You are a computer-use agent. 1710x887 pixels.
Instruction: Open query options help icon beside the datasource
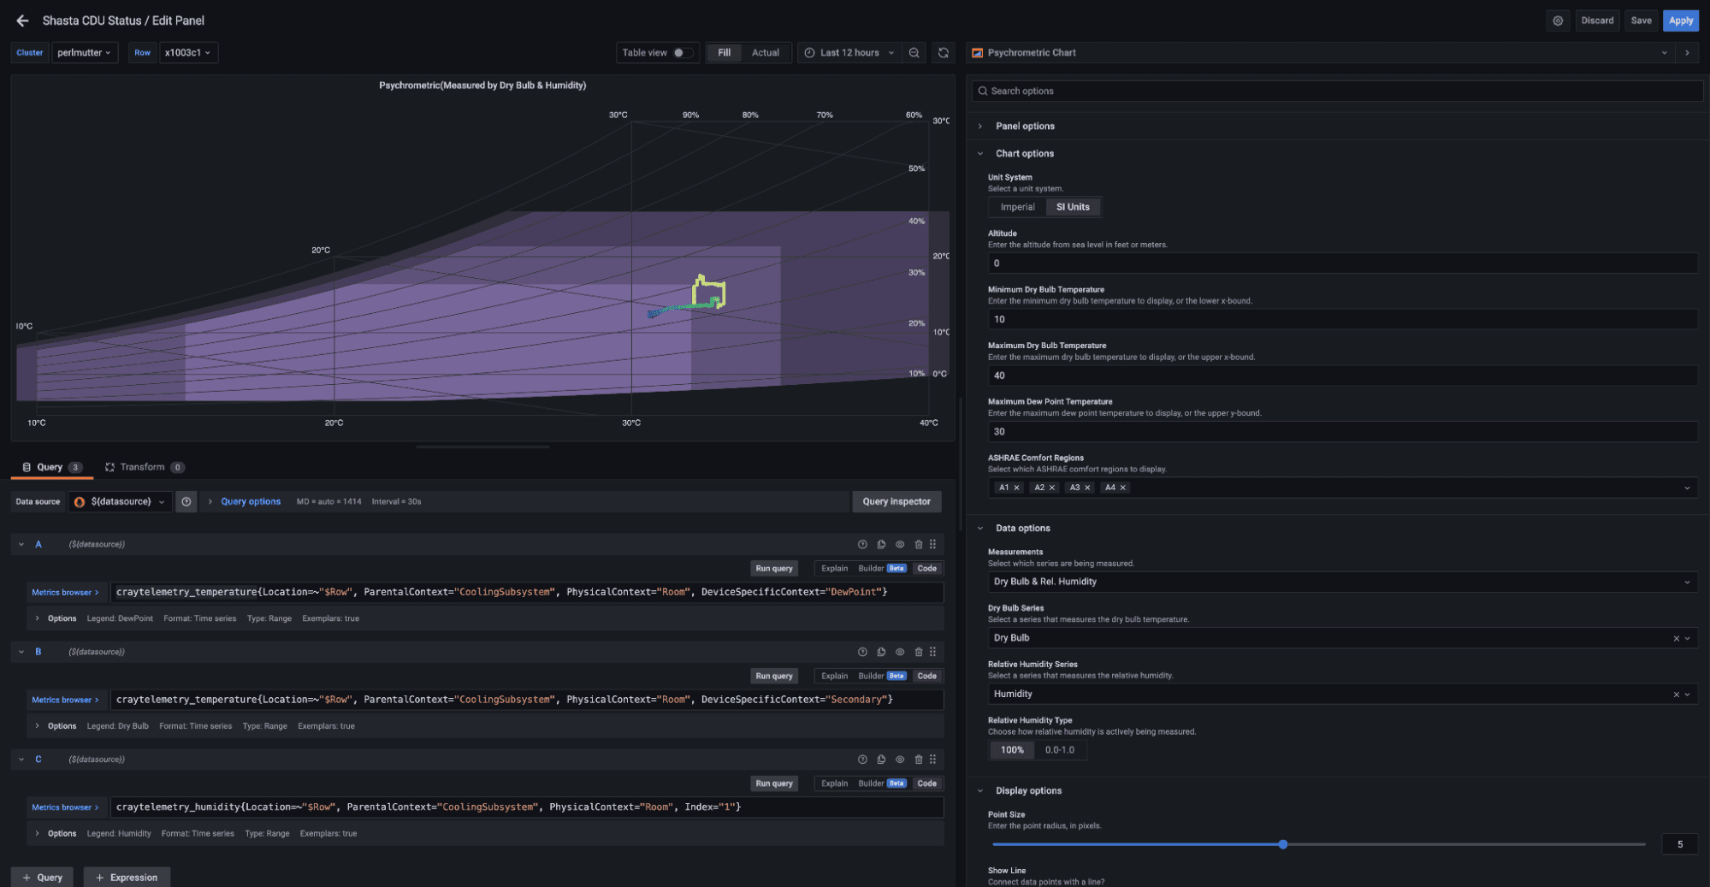pos(186,501)
